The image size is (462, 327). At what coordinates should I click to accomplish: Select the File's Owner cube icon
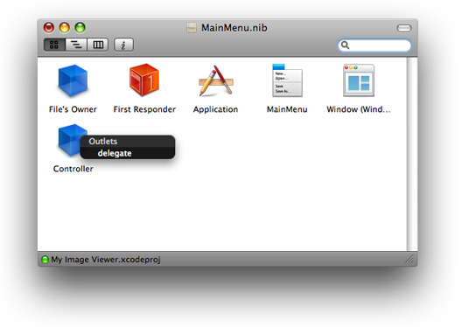(73, 80)
